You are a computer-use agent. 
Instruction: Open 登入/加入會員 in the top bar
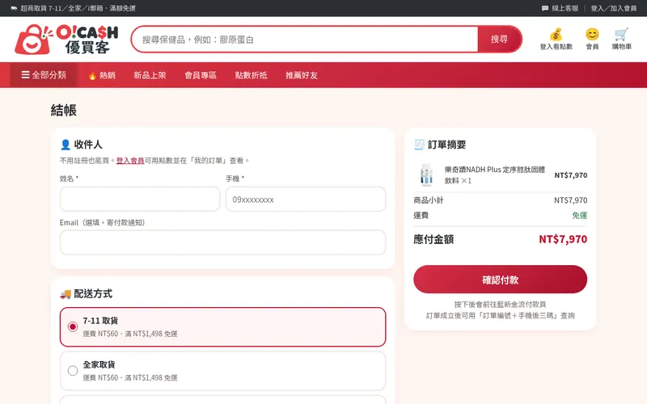(x=614, y=8)
